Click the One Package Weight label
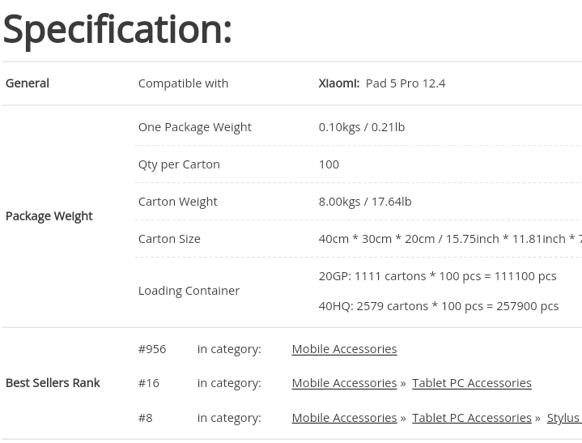 pyautogui.click(x=195, y=127)
